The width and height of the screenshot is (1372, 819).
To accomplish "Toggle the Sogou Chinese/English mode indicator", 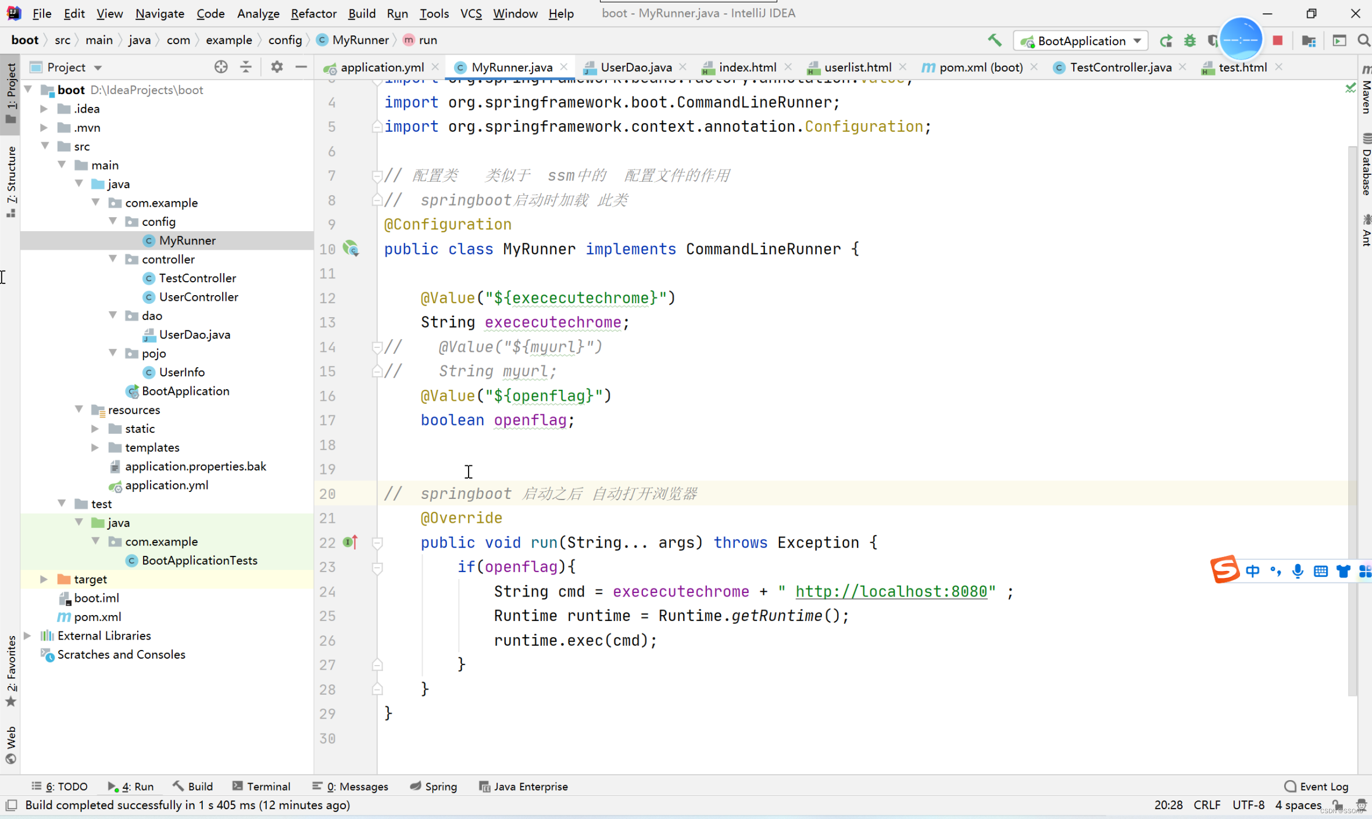I will pyautogui.click(x=1253, y=571).
